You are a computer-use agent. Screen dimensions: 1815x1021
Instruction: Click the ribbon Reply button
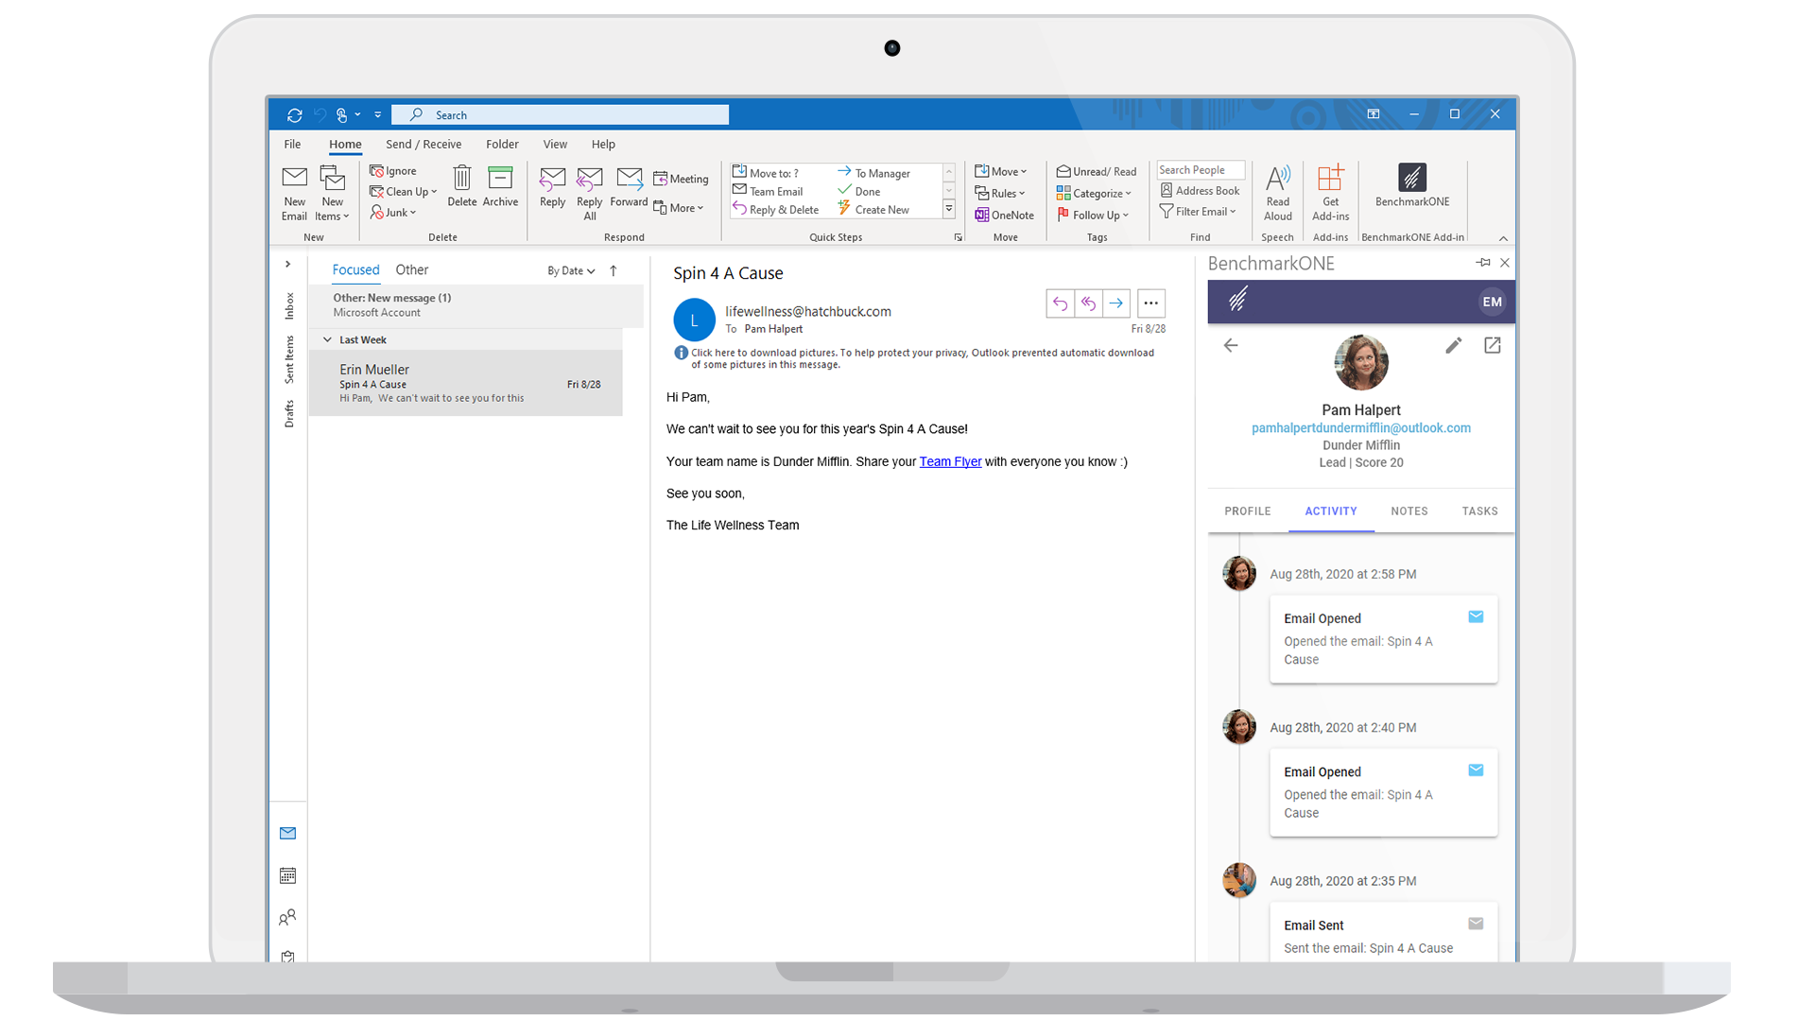pyautogui.click(x=552, y=187)
